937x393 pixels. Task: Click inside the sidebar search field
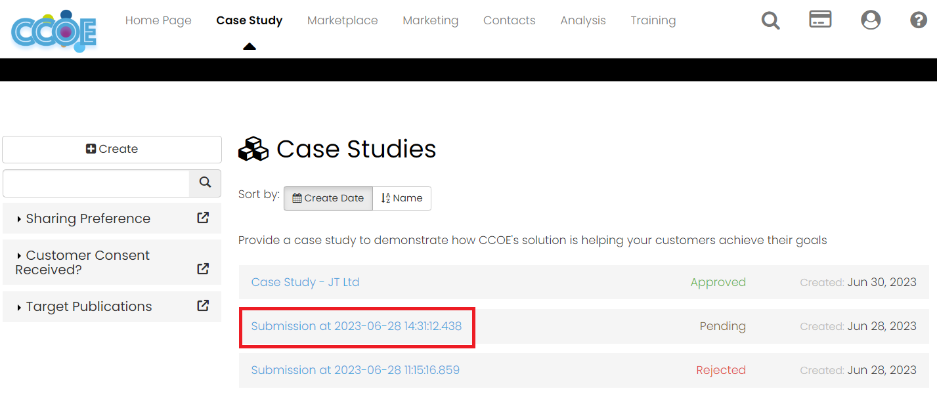pyautogui.click(x=95, y=183)
